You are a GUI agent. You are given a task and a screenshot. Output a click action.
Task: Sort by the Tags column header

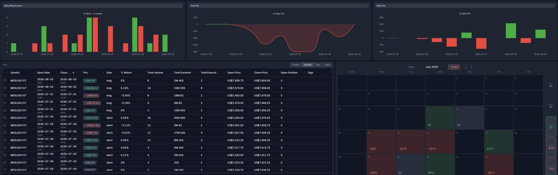point(310,72)
